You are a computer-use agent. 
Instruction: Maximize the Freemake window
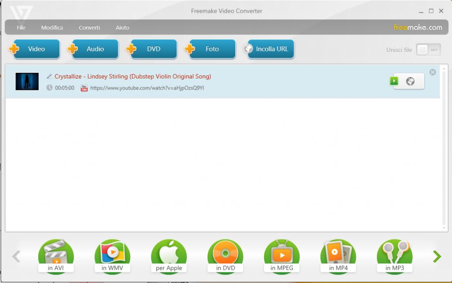tap(431, 11)
